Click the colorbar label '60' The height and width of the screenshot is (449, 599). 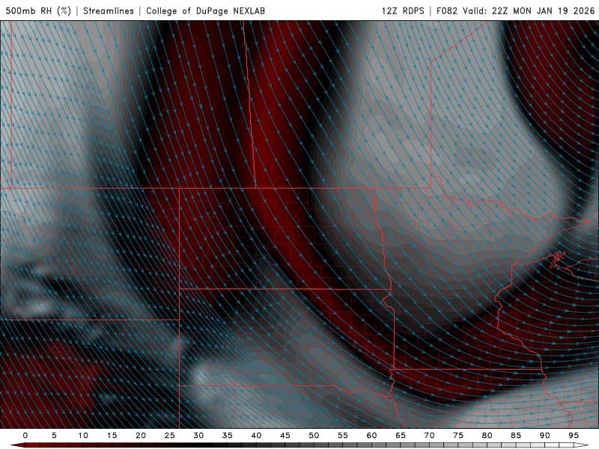(371, 436)
